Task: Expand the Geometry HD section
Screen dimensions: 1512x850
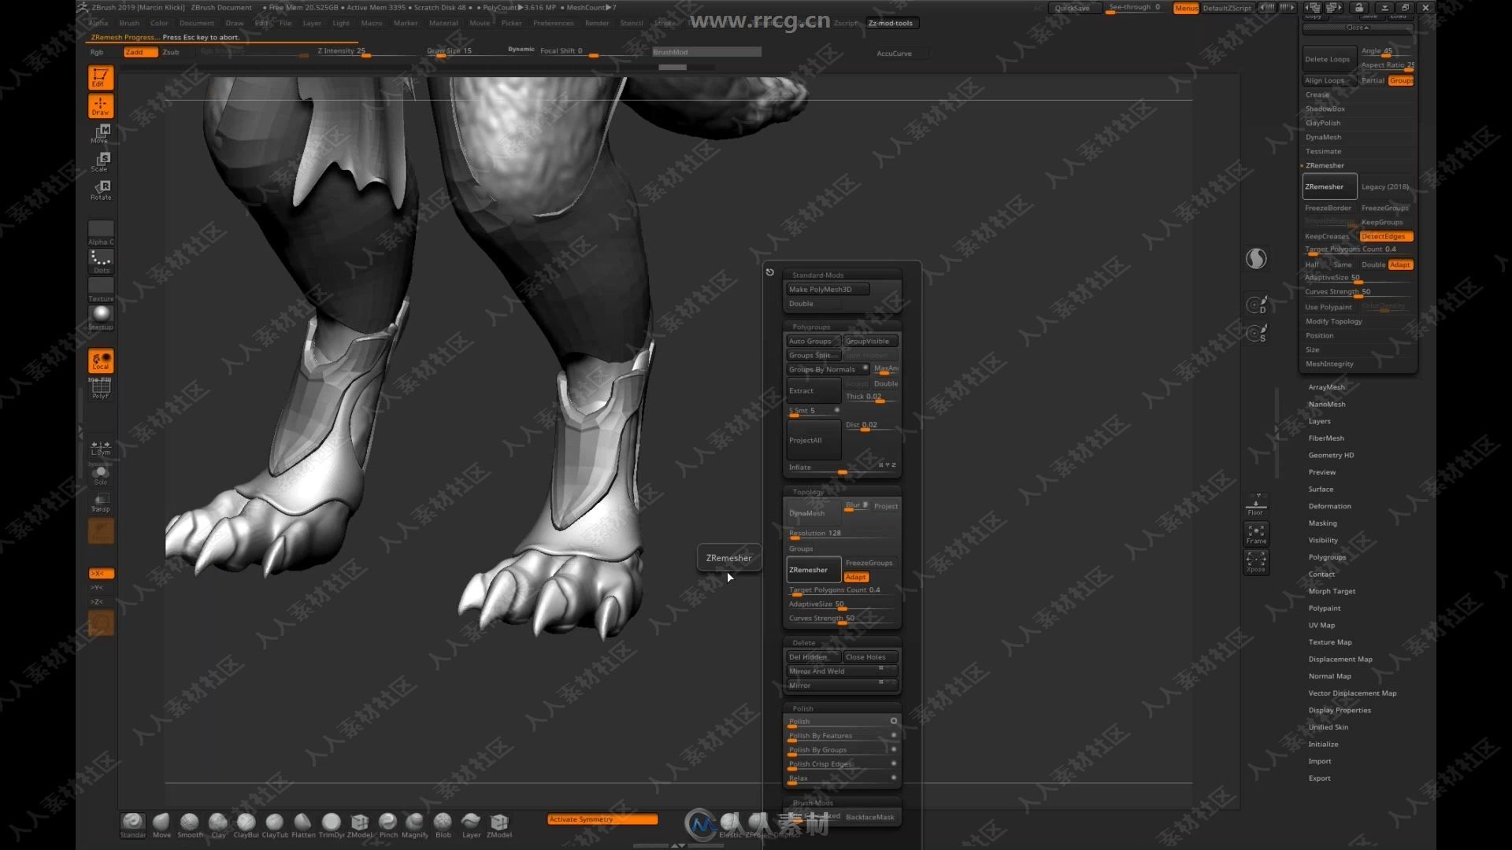Action: click(x=1331, y=456)
